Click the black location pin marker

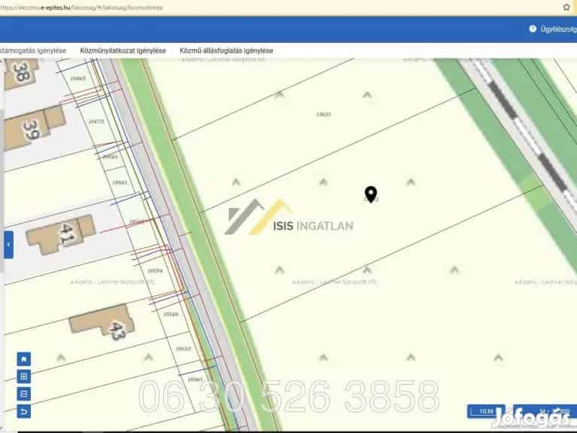click(371, 194)
